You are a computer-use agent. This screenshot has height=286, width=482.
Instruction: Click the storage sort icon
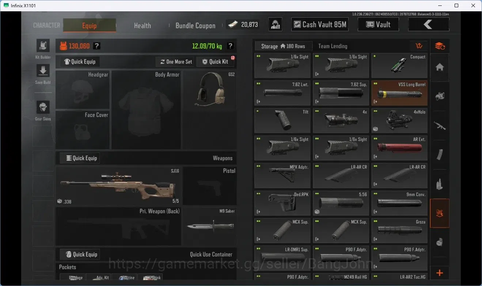419,46
